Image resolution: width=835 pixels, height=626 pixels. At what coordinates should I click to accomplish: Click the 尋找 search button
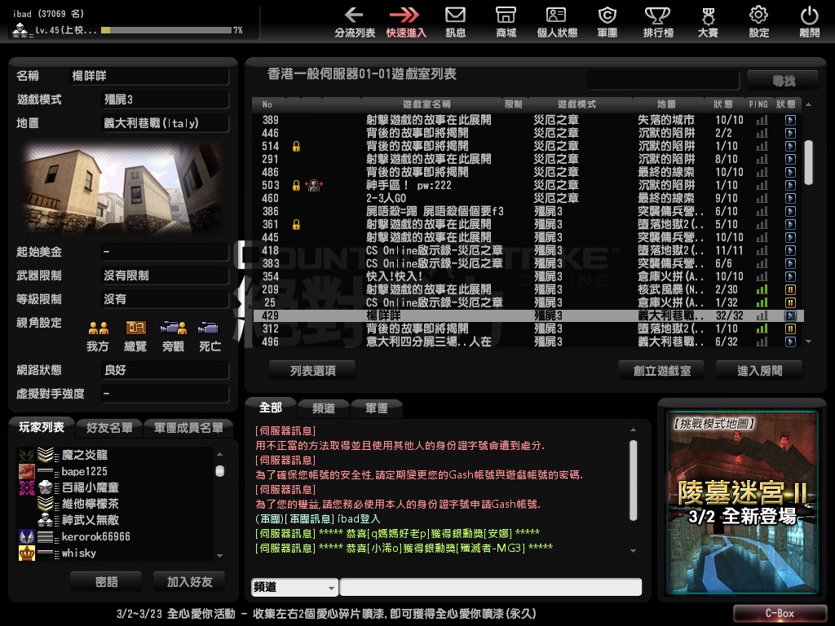point(783,81)
